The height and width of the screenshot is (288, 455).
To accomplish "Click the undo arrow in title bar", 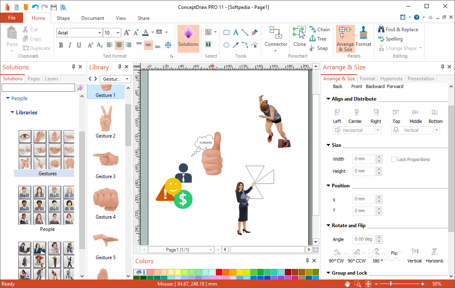I will (x=35, y=7).
